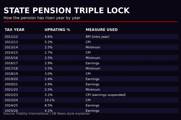
Task: Click the subtitle about pension rising yearly
Action: click(x=42, y=18)
